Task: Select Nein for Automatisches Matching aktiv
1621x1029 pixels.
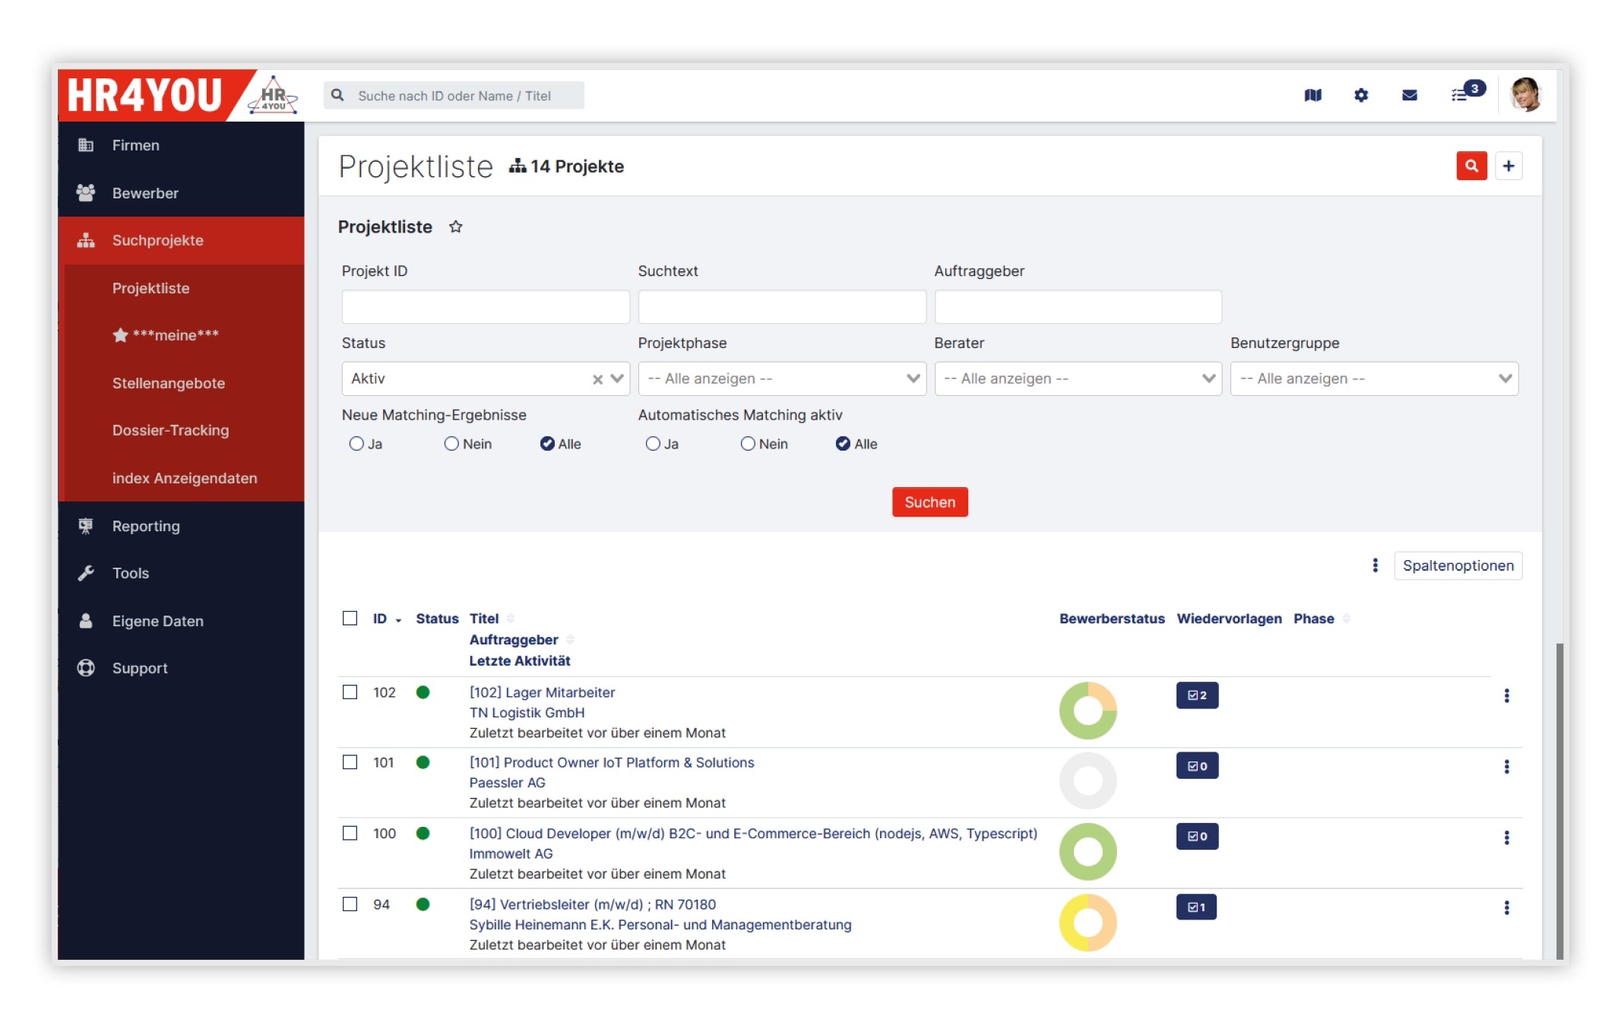Action: 748,444
